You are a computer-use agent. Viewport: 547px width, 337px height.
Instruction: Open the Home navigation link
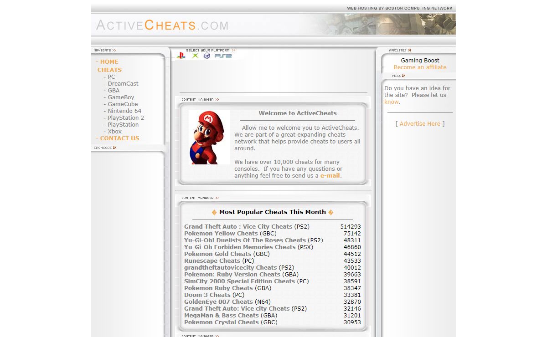tap(109, 61)
